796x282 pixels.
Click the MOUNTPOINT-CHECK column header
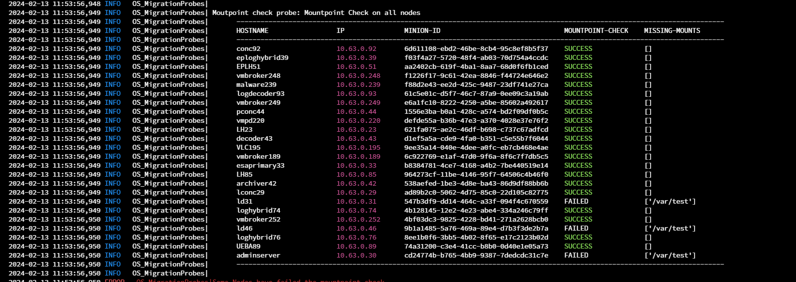[596, 30]
